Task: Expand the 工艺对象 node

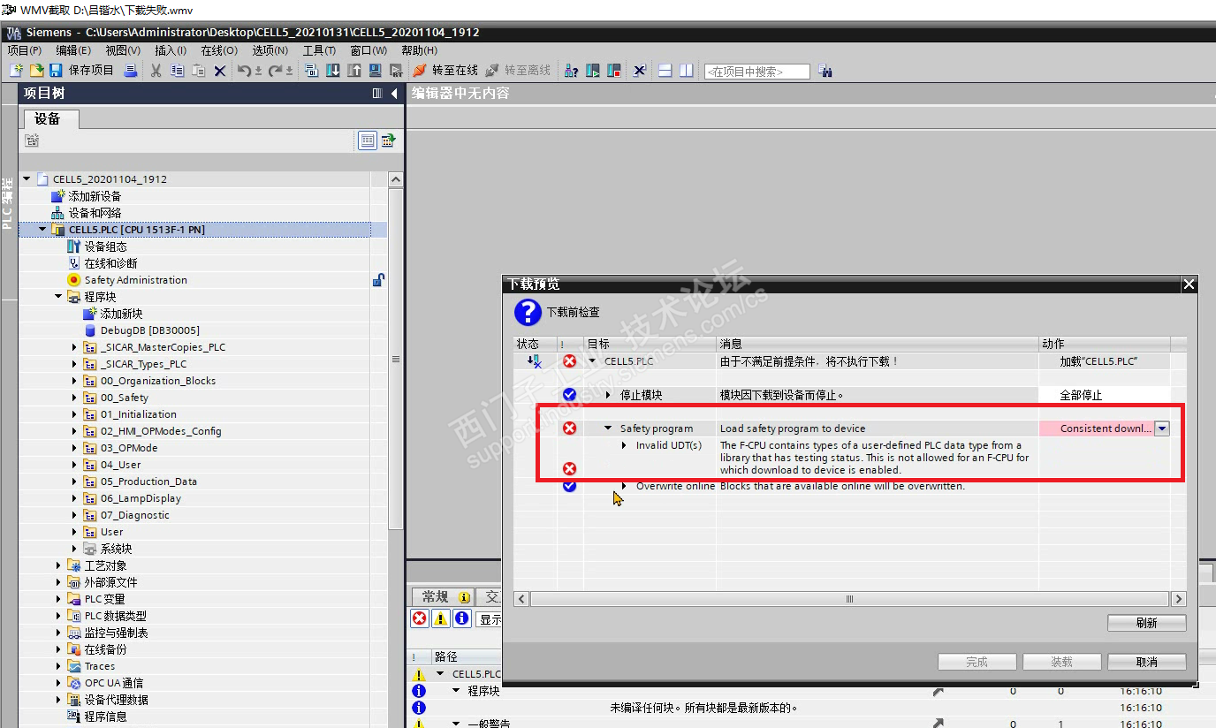Action: [58, 565]
